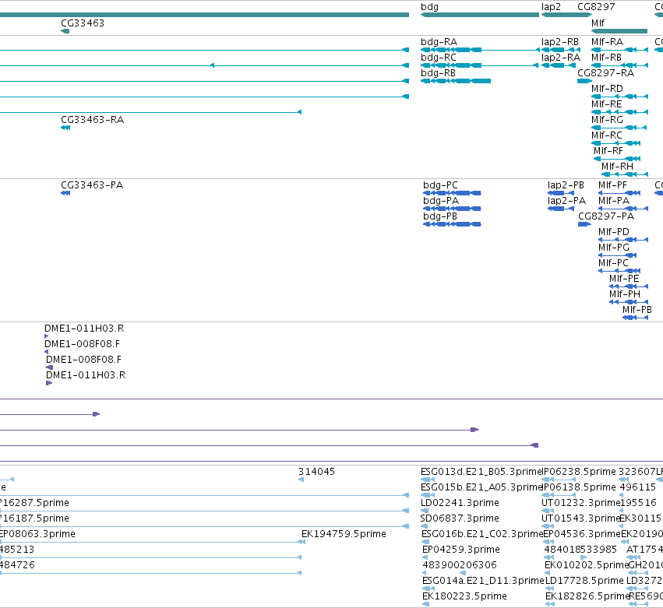663x608 pixels.
Task: Open the Mlf-RB transcript
Action: [x=619, y=65]
